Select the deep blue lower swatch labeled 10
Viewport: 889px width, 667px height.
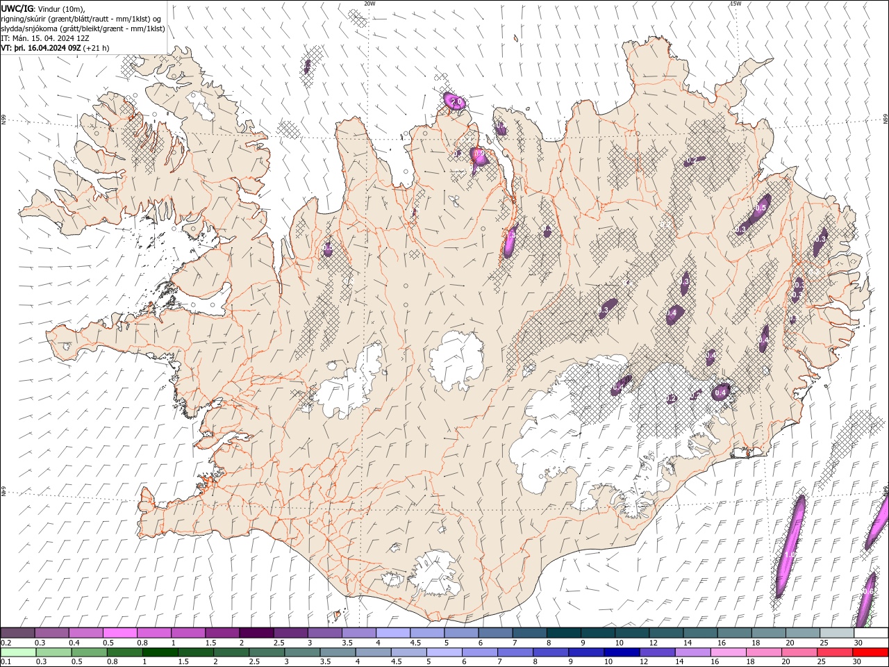point(621,652)
